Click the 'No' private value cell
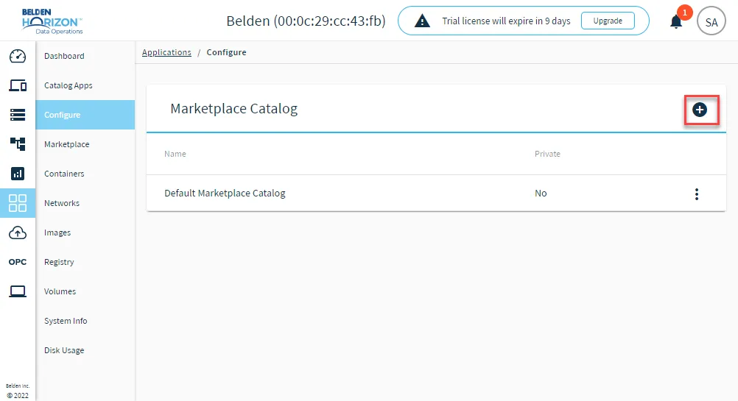 pyautogui.click(x=541, y=194)
